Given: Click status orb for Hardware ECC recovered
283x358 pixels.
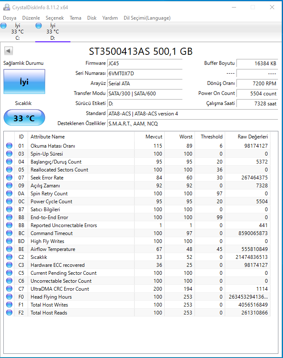Looking at the screenshot, I should [x=9, y=265].
